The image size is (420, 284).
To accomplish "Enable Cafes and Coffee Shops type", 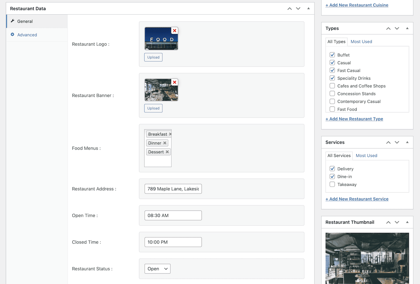I will [x=332, y=86].
